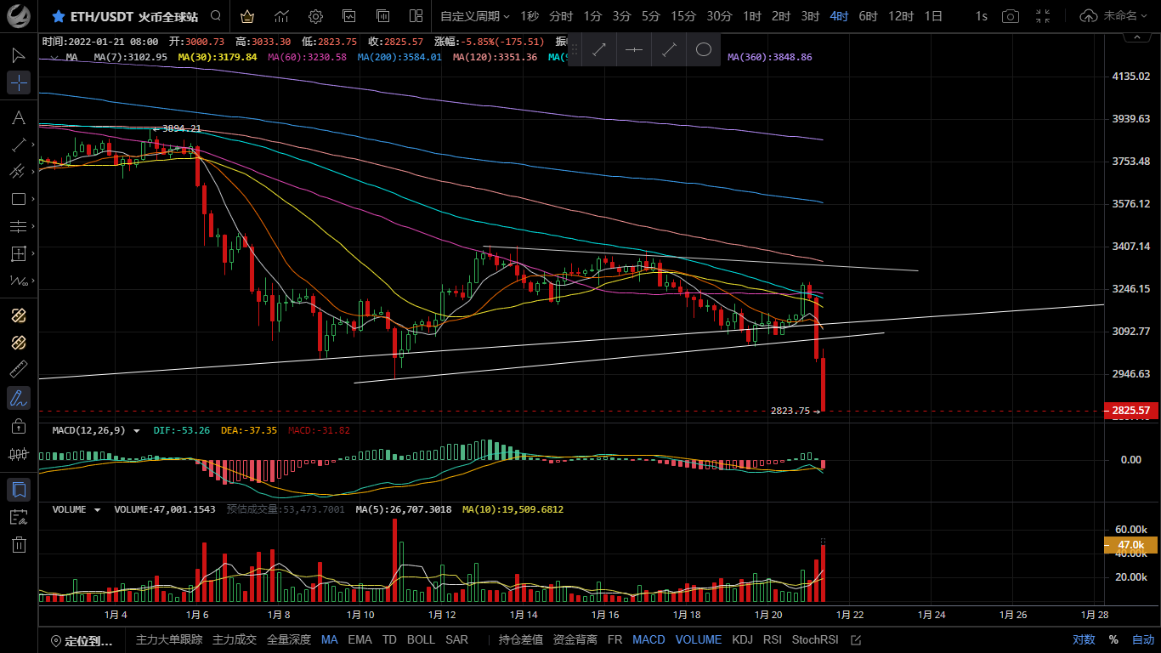Select the text annotation tool
Image resolution: width=1161 pixels, height=653 pixels.
(19, 117)
